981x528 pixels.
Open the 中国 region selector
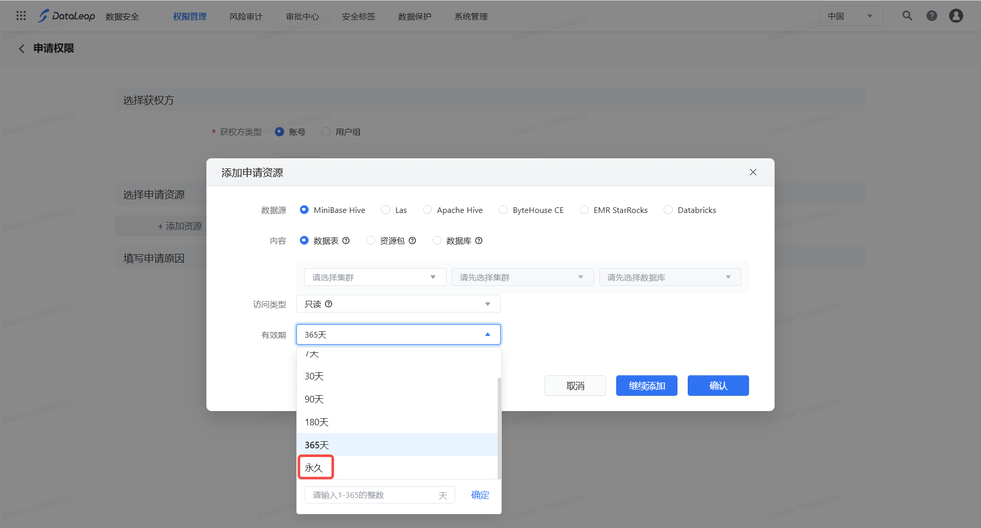[851, 16]
